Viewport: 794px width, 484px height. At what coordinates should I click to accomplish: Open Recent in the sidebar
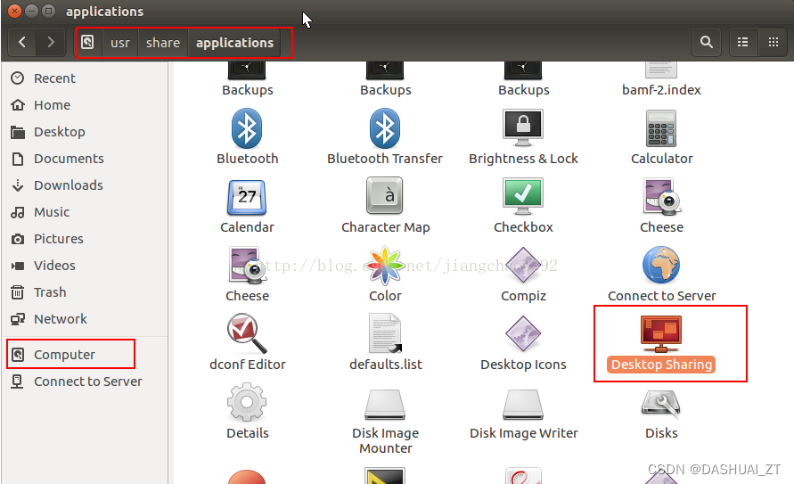[x=84, y=78]
